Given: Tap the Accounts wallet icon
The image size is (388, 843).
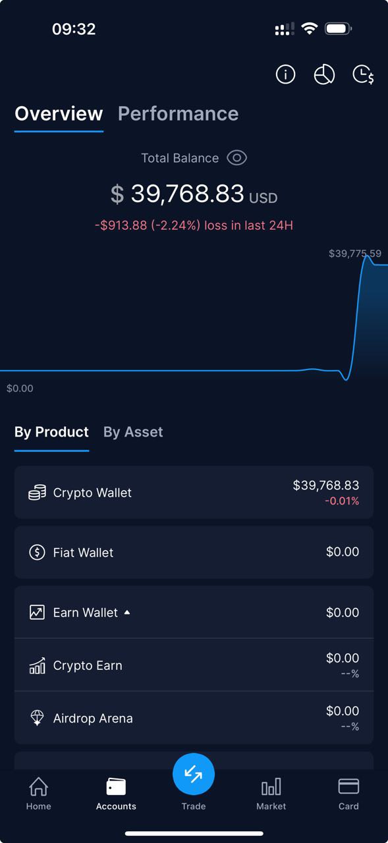Looking at the screenshot, I should (116, 786).
